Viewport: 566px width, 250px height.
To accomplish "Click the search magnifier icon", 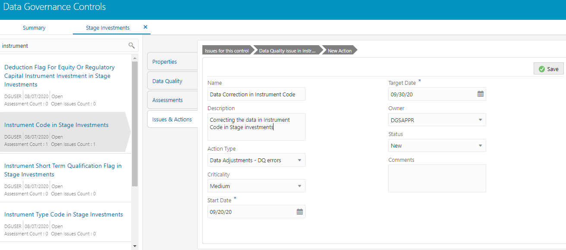I will point(132,46).
